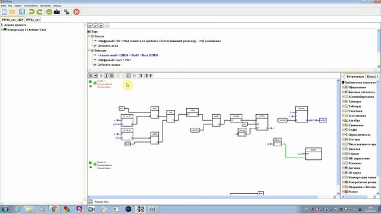Open Google Chrome from the taskbar
381x214 pixels.
point(54,209)
